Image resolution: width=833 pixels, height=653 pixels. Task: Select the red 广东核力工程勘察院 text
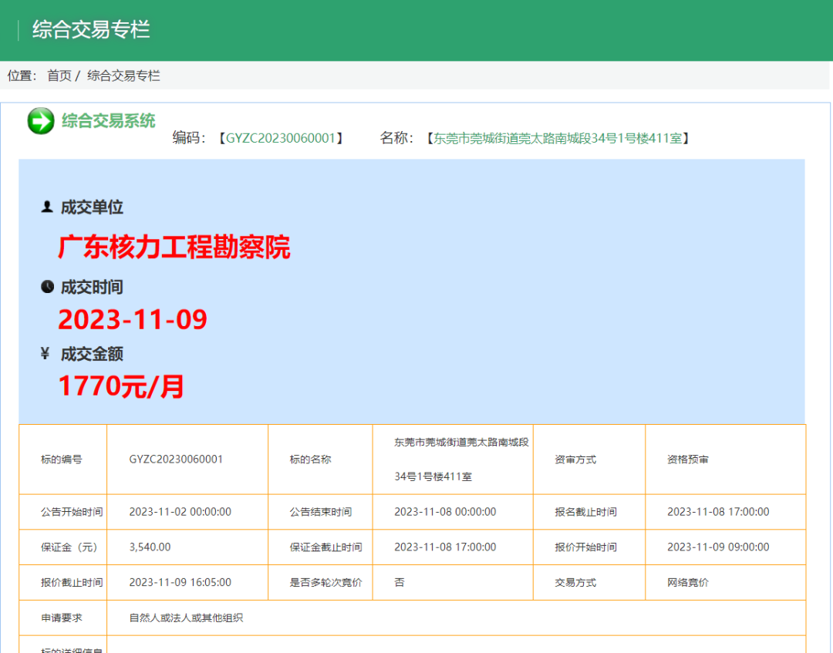point(174,247)
